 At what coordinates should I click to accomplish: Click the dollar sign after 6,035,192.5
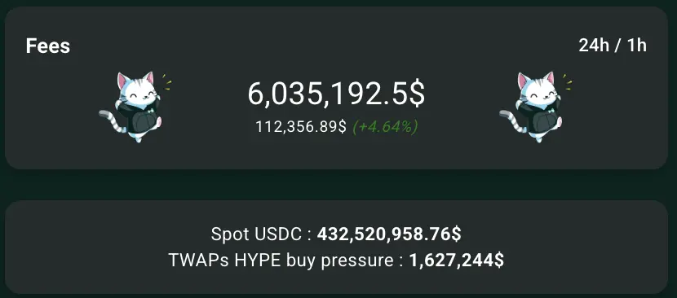pyautogui.click(x=417, y=94)
